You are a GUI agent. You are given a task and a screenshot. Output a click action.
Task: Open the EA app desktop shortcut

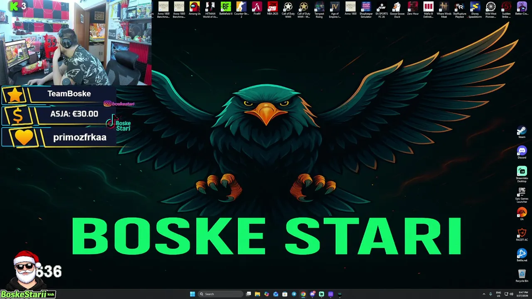[x=522, y=214]
